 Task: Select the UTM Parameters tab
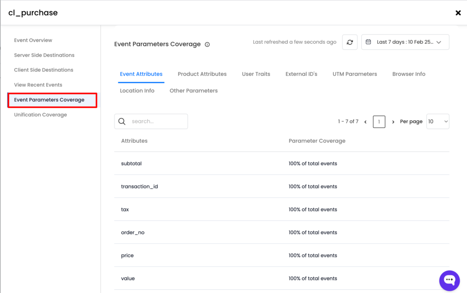pos(355,74)
